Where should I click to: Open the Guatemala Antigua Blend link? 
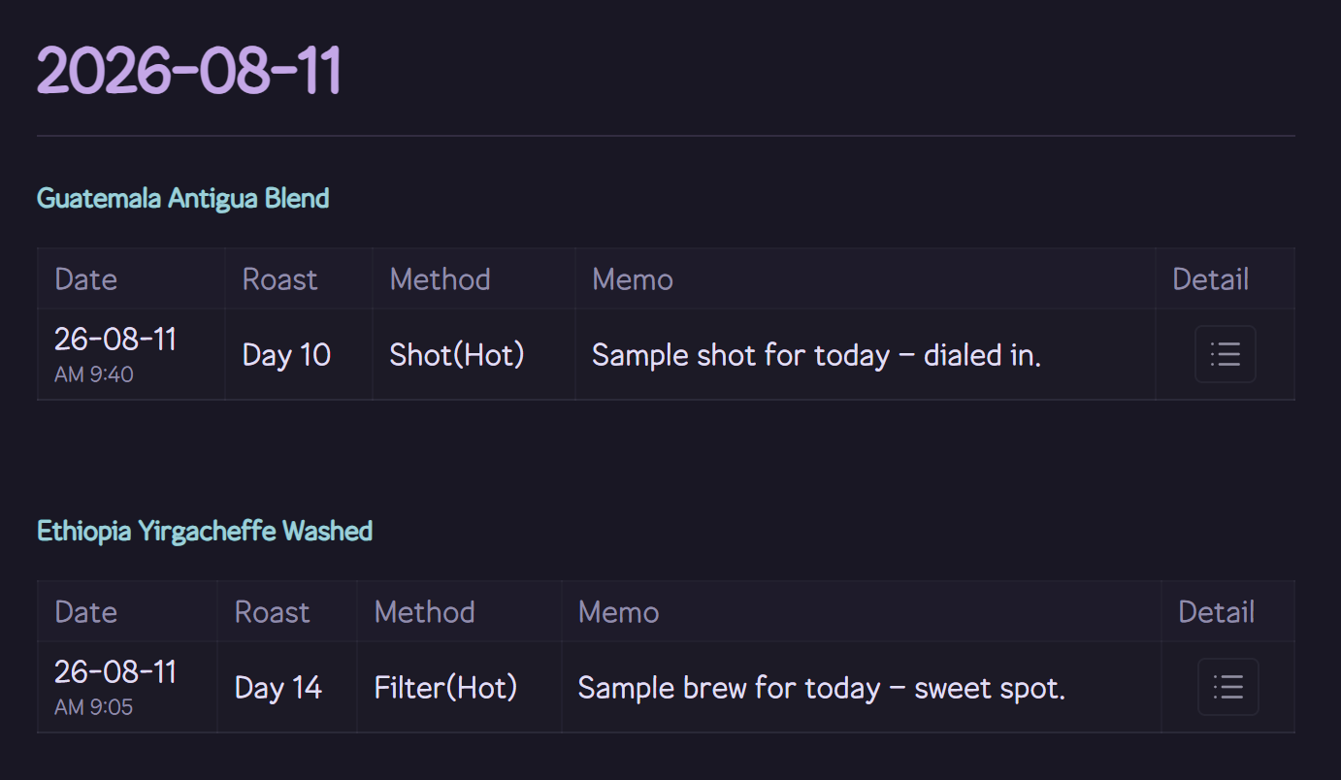coord(183,198)
